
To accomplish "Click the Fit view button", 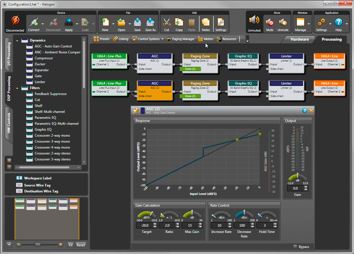I will point(71,245).
